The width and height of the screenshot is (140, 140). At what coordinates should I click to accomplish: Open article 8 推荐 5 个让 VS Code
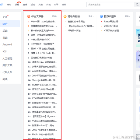point(43,53)
